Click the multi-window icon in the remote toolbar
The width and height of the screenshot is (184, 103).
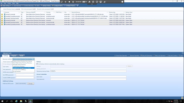(x=62, y=2)
